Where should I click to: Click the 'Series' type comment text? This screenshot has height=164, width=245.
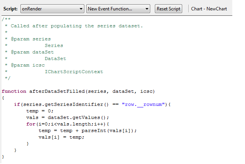click(54, 45)
